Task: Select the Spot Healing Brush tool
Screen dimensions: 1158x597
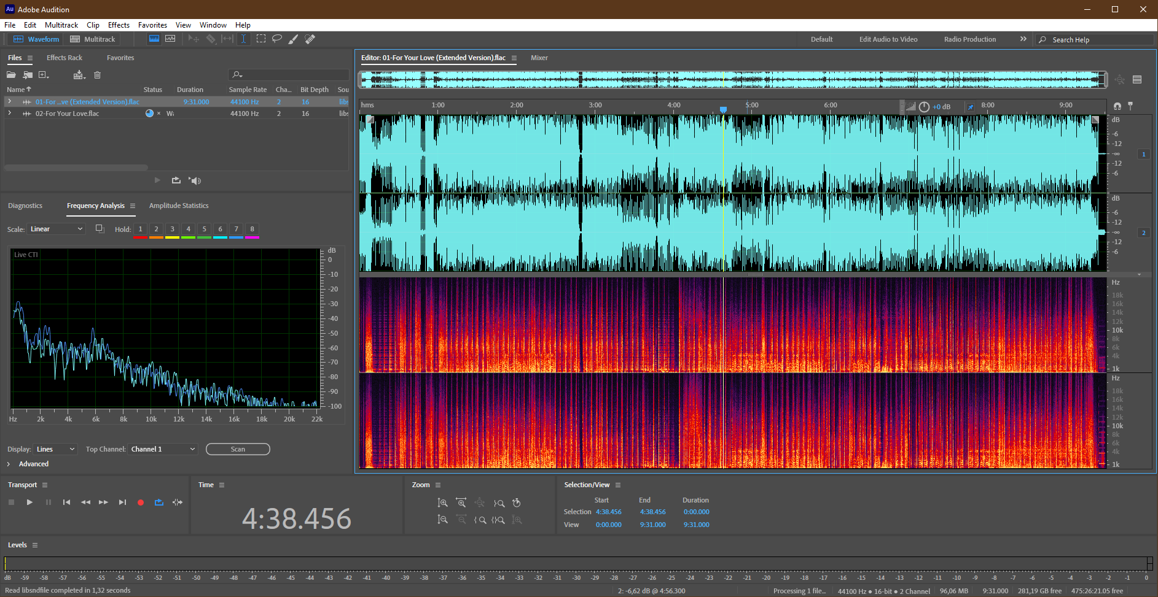Action: point(310,39)
